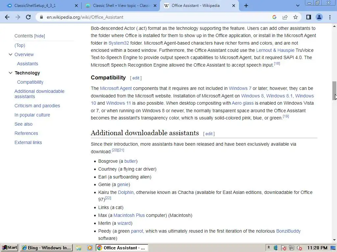Close the Office Assistant Wikipedia tab
The width and height of the screenshot is (337, 252).
click(234, 6)
